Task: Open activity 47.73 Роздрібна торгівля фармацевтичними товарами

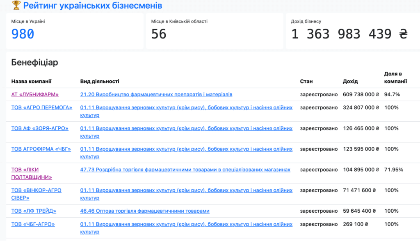Action: [x=185, y=170]
